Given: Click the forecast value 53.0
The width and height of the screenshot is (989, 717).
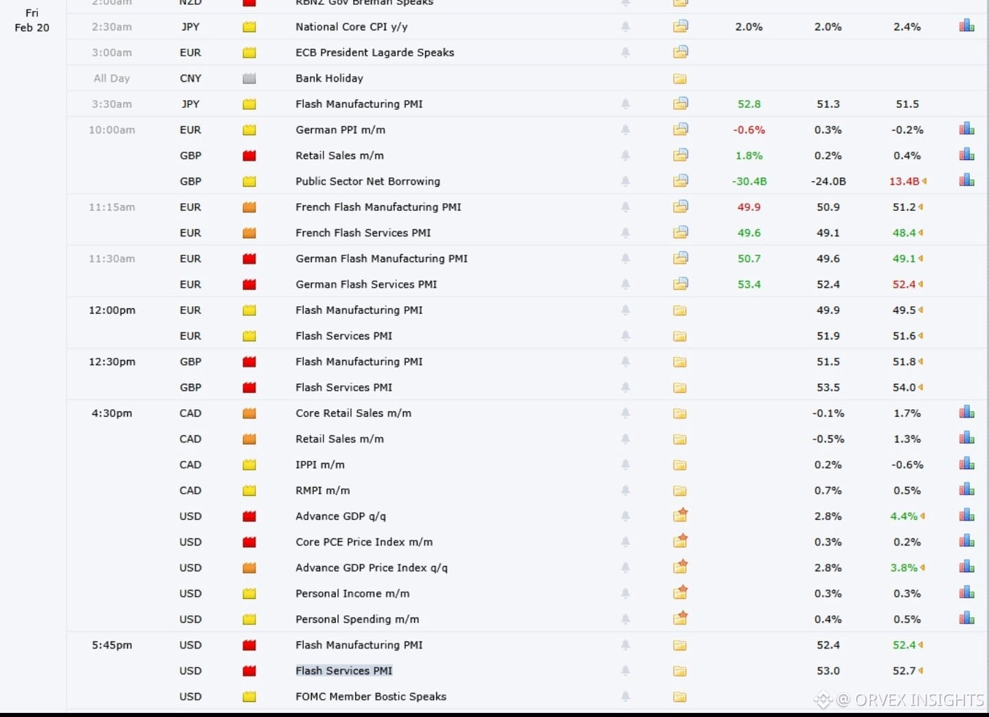Looking at the screenshot, I should click(828, 671).
